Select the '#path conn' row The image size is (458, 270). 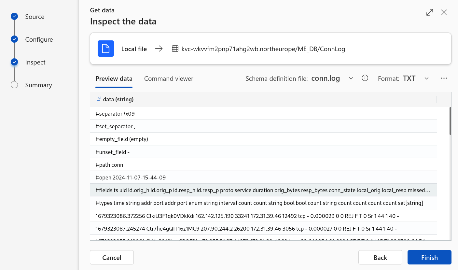(x=264, y=165)
